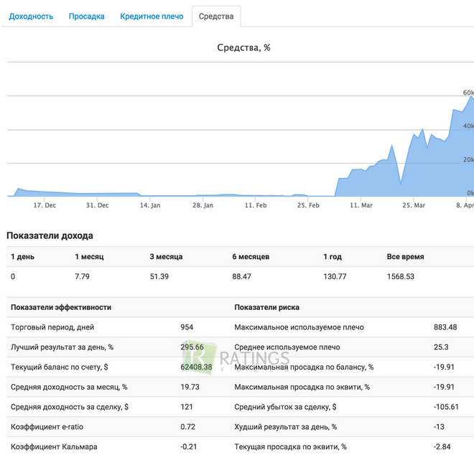Click the 'Показатели дохода' heading
The width and height of the screenshot is (474, 455).
pyautogui.click(x=50, y=235)
